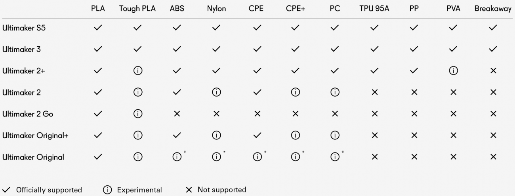This screenshot has height=196, width=515.
Task: Click the experimental icon for Ultimaker 2 Nylon
Action: coord(216,92)
